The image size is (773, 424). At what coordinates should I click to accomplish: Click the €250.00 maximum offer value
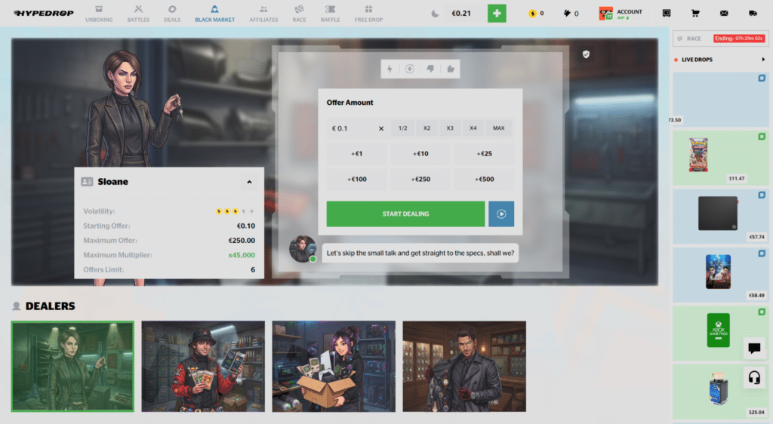pos(242,241)
